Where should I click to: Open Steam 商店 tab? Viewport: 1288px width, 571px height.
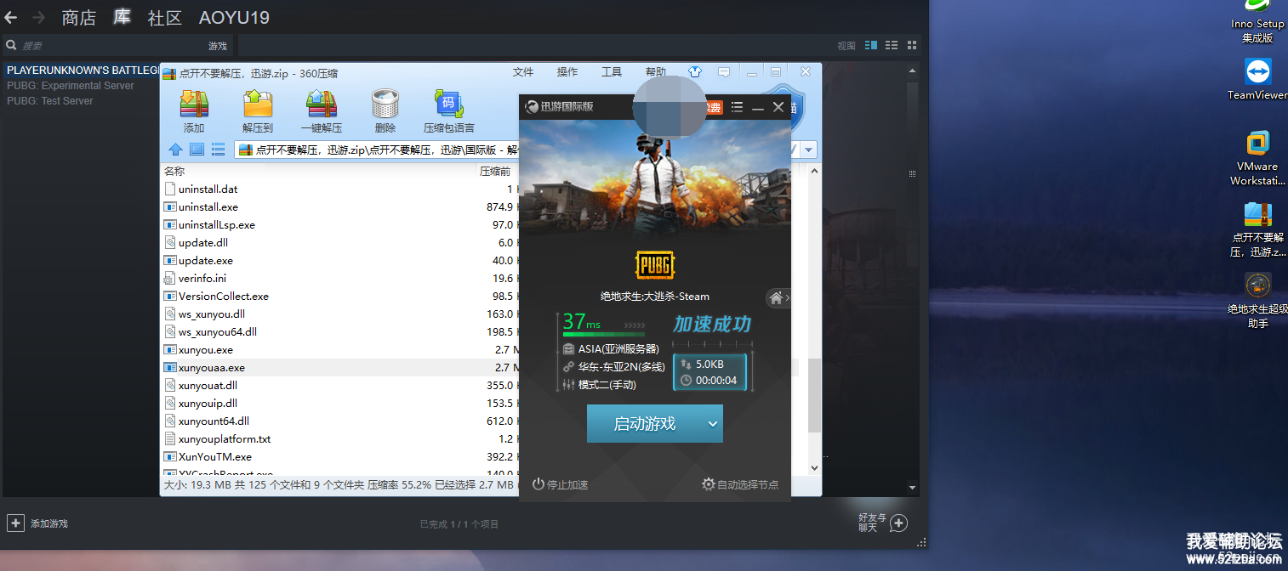[x=79, y=18]
